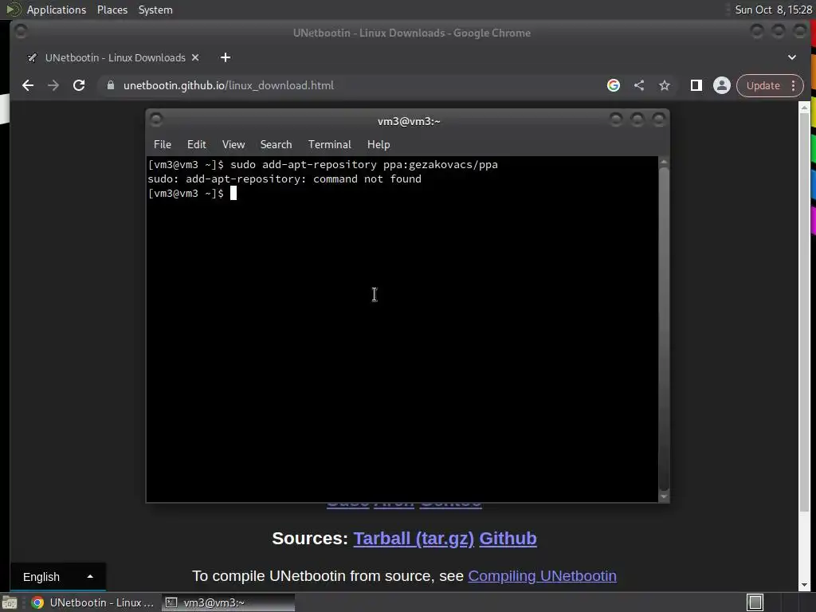Open terminal Help menu

coord(379,145)
